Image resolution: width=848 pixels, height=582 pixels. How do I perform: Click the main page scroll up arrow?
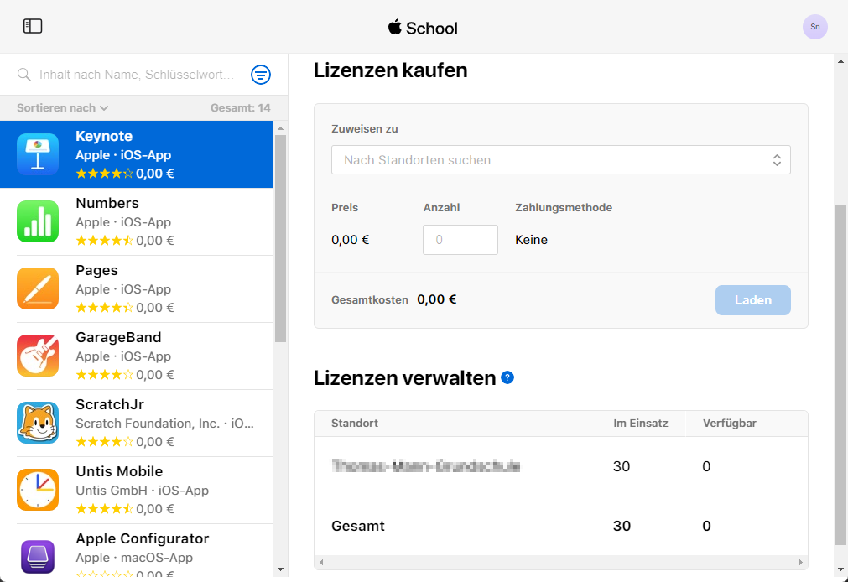(x=840, y=61)
